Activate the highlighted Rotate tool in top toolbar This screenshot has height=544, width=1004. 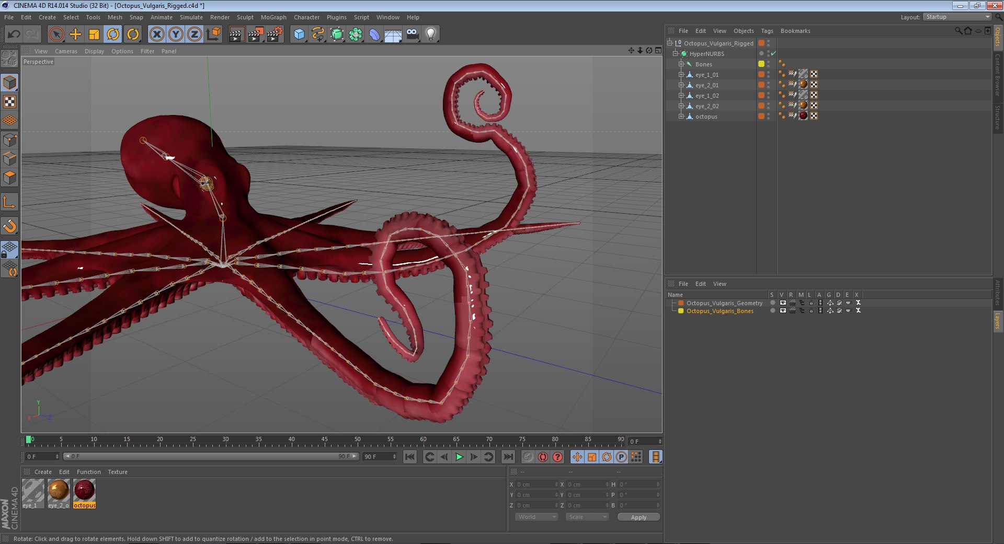coord(113,34)
